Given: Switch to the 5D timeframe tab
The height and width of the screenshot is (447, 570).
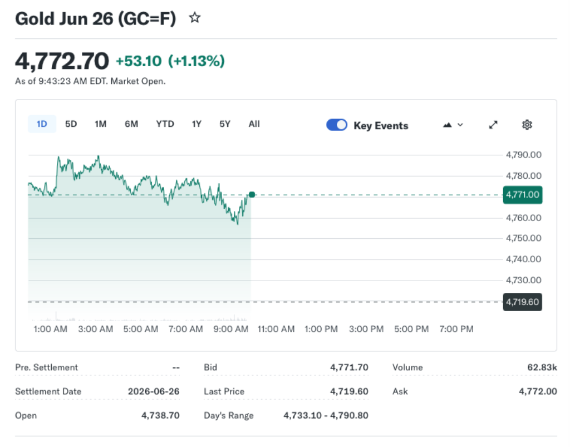Looking at the screenshot, I should tap(71, 124).
